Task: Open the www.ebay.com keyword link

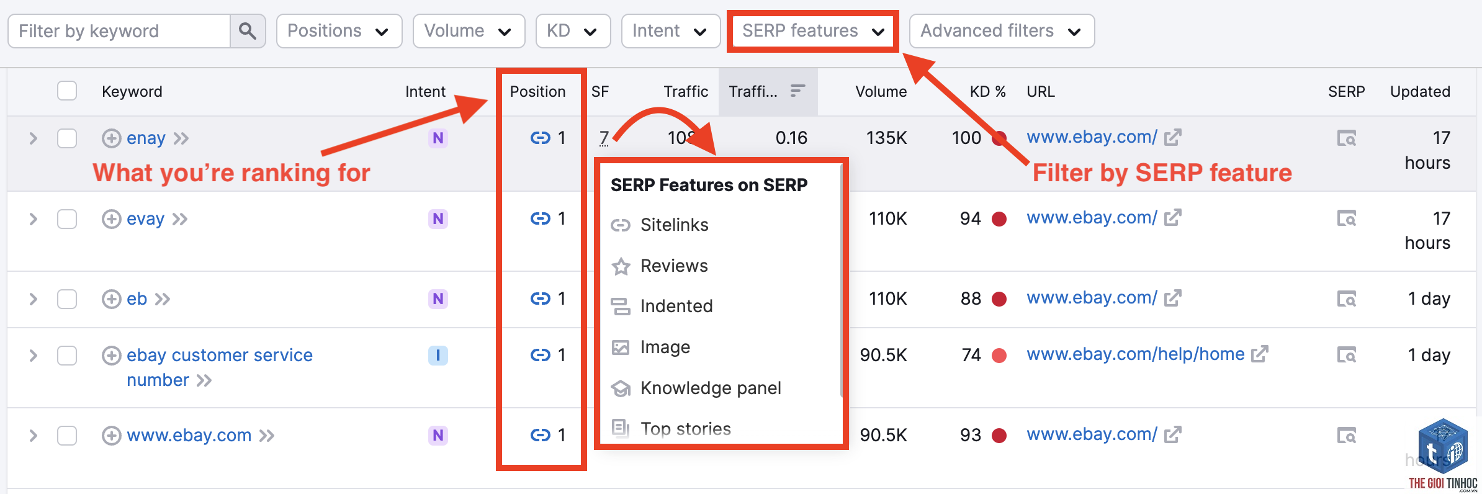Action: point(189,436)
